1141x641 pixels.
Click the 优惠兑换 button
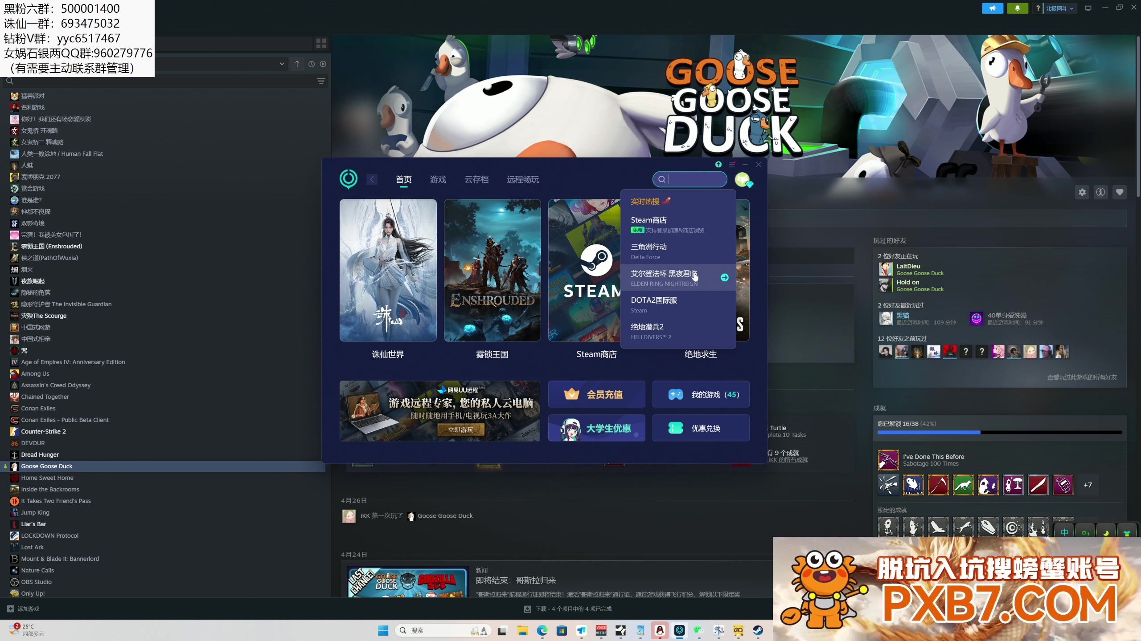[701, 428]
